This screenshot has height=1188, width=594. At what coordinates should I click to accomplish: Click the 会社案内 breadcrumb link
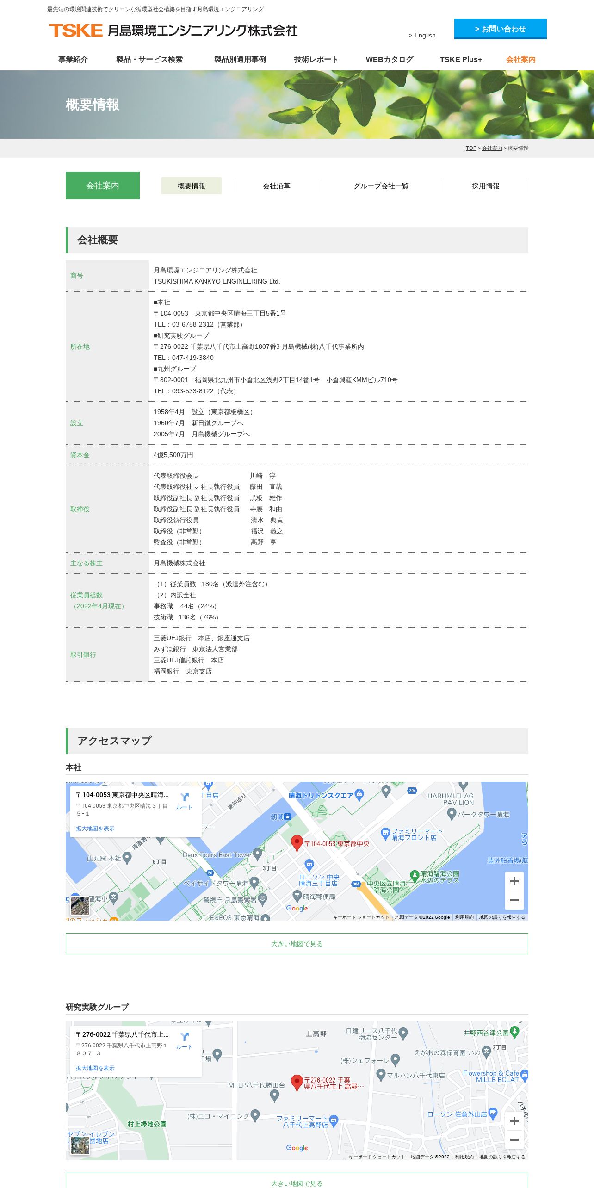click(492, 148)
